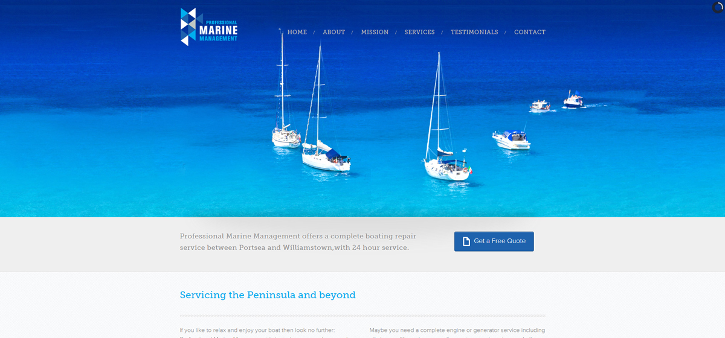The width and height of the screenshot is (725, 338).
Task: Open the Home navigation link
Action: coord(297,32)
